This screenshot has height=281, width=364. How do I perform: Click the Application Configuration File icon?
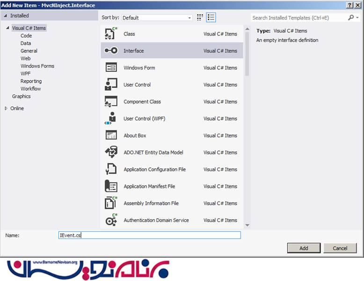(111, 169)
